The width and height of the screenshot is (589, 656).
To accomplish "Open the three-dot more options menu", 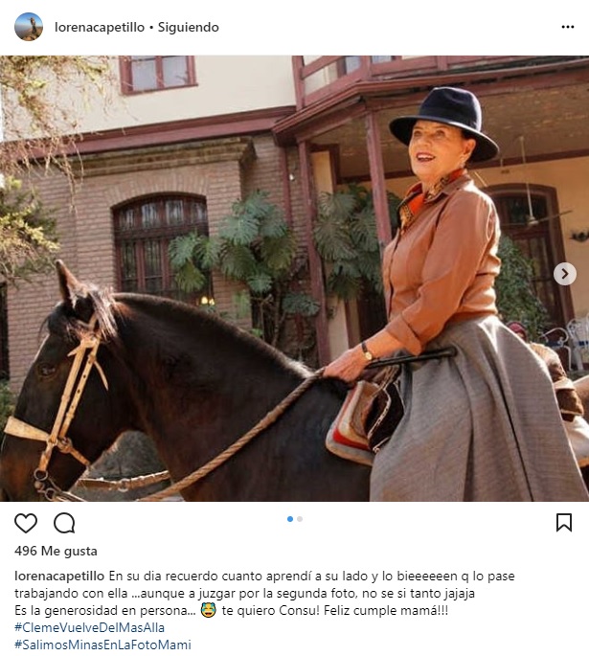I will (x=568, y=27).
